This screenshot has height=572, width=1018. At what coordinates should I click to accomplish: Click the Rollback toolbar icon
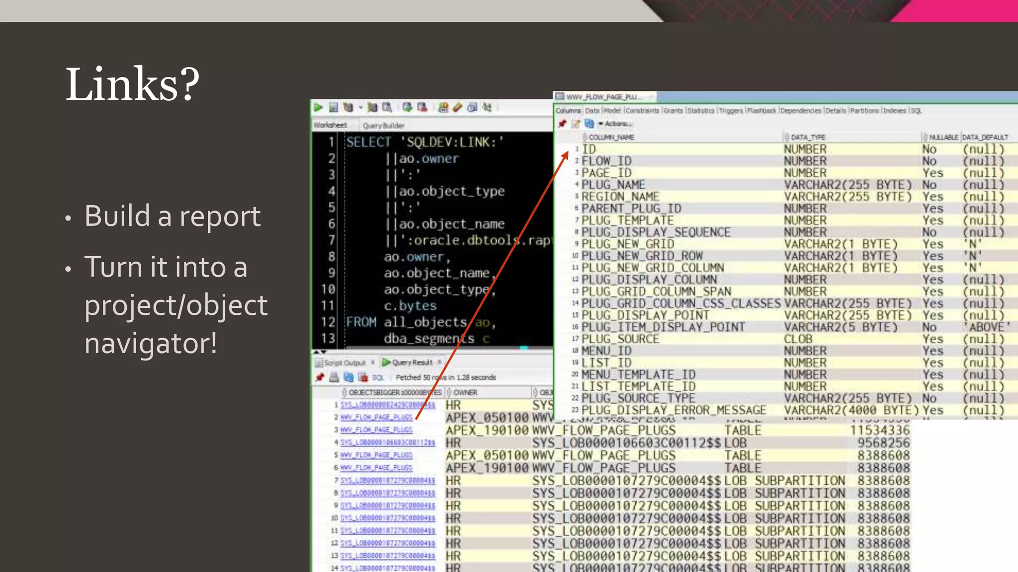coord(423,107)
